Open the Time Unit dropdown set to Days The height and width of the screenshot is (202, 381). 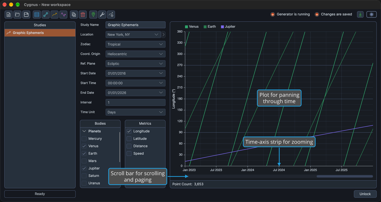click(x=136, y=112)
